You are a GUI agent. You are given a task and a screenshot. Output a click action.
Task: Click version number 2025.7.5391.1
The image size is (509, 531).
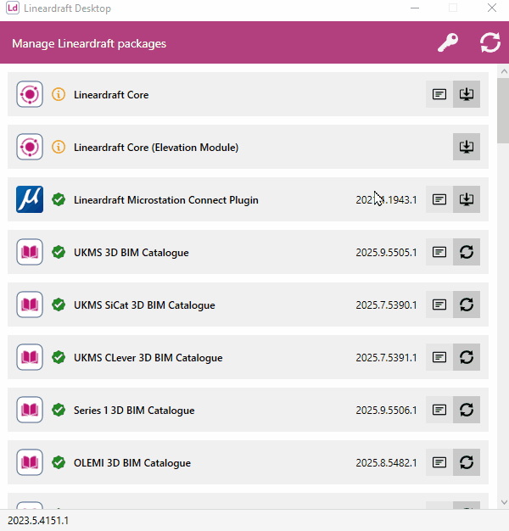pyautogui.click(x=386, y=358)
